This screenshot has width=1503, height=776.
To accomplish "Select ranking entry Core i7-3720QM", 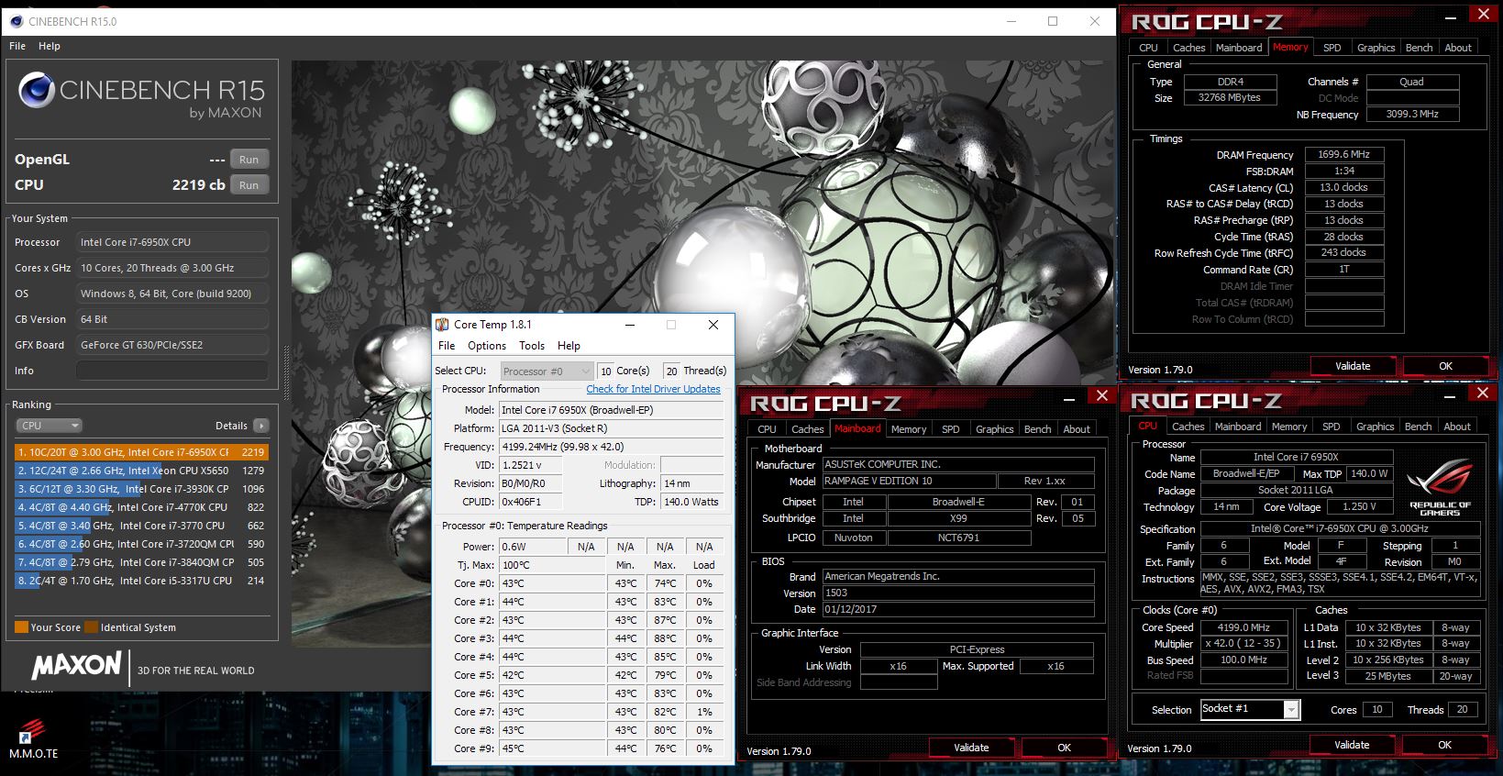I will pyautogui.click(x=141, y=544).
